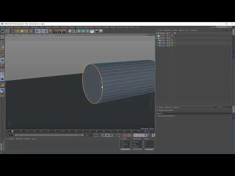Open the Mesh menu in main menu bar
This screenshot has width=235, height=176.
point(42,27)
